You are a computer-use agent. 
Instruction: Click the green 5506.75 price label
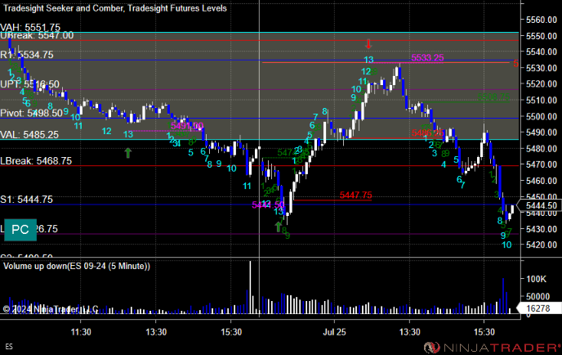coord(493,97)
